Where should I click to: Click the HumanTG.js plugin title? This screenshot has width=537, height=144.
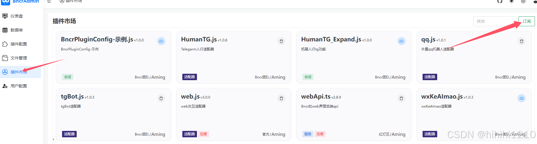coord(199,39)
